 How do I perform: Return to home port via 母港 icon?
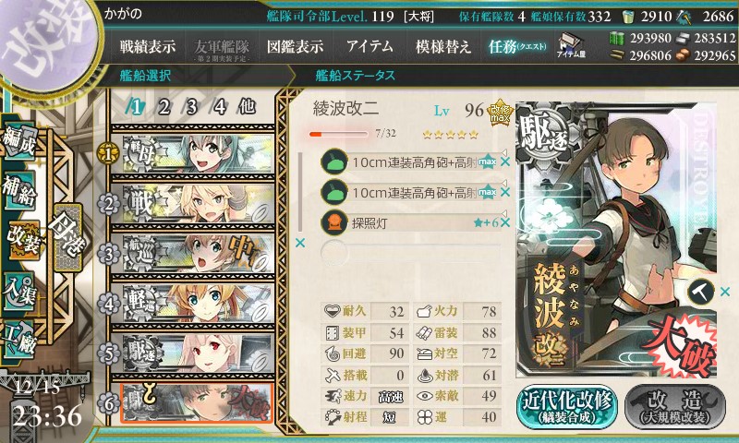tap(67, 235)
